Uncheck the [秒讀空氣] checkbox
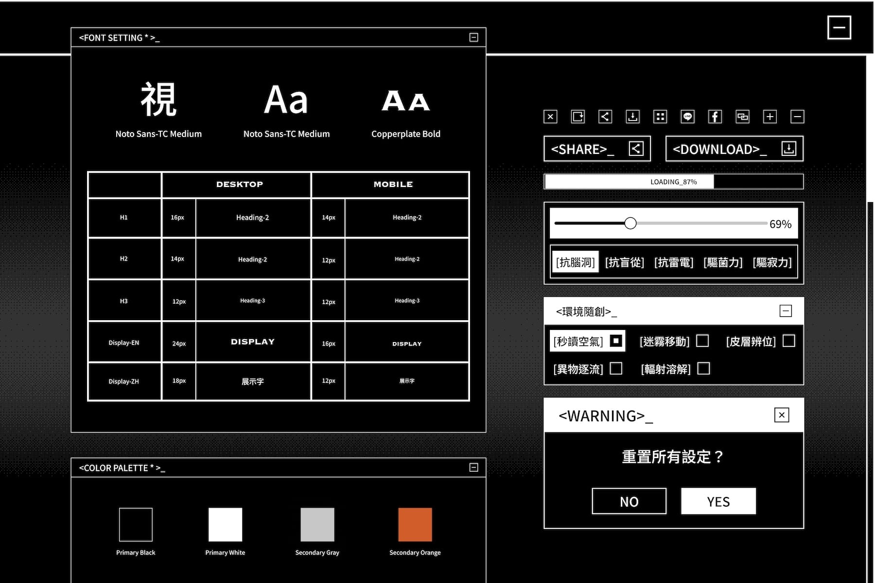875x583 pixels. [616, 341]
